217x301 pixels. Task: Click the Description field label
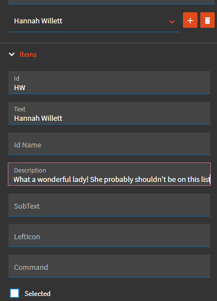coord(30,170)
